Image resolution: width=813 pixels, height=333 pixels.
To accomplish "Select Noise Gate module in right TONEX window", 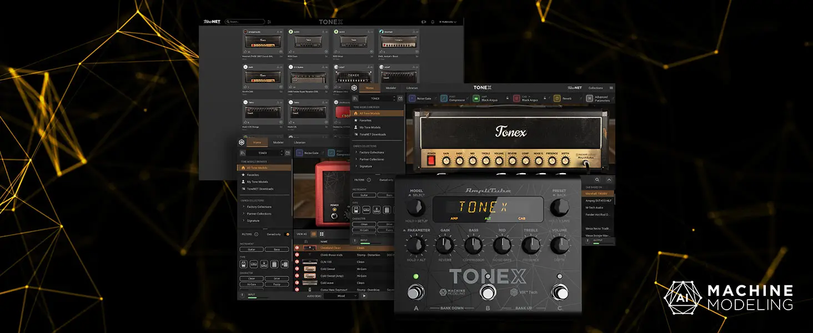I will [421, 98].
